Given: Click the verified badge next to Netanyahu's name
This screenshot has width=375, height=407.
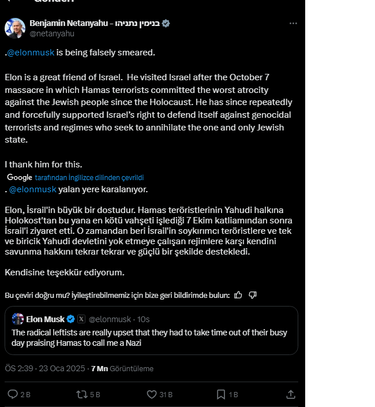Looking at the screenshot, I should pos(166,23).
